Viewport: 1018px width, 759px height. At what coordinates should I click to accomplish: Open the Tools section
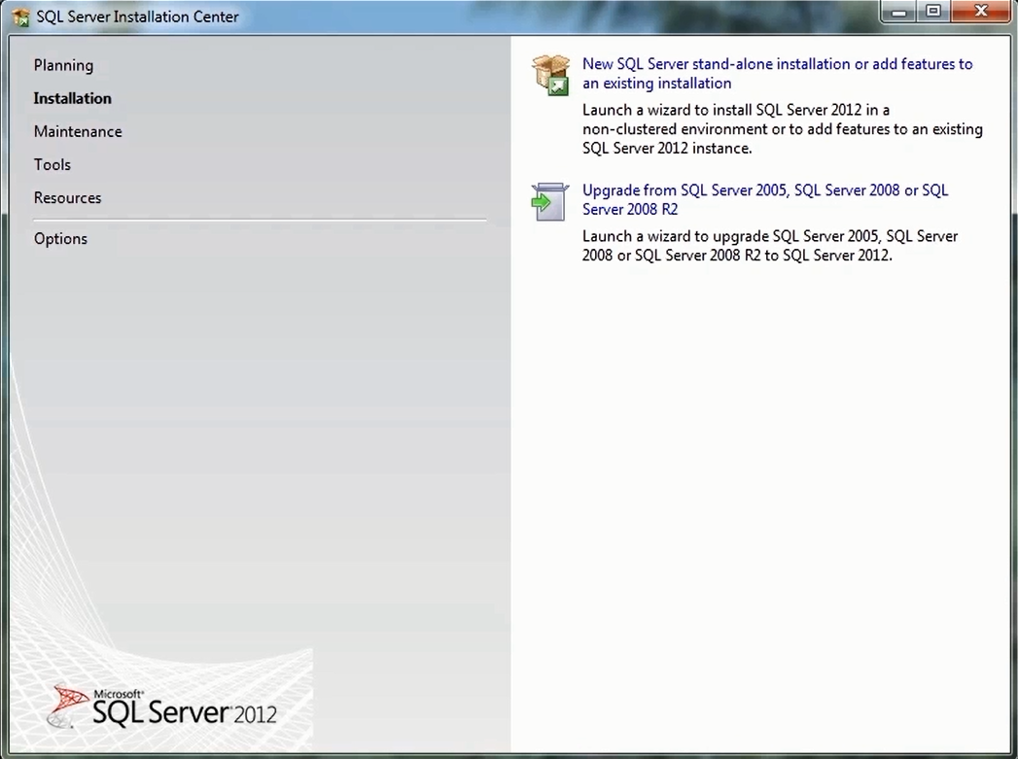(52, 165)
